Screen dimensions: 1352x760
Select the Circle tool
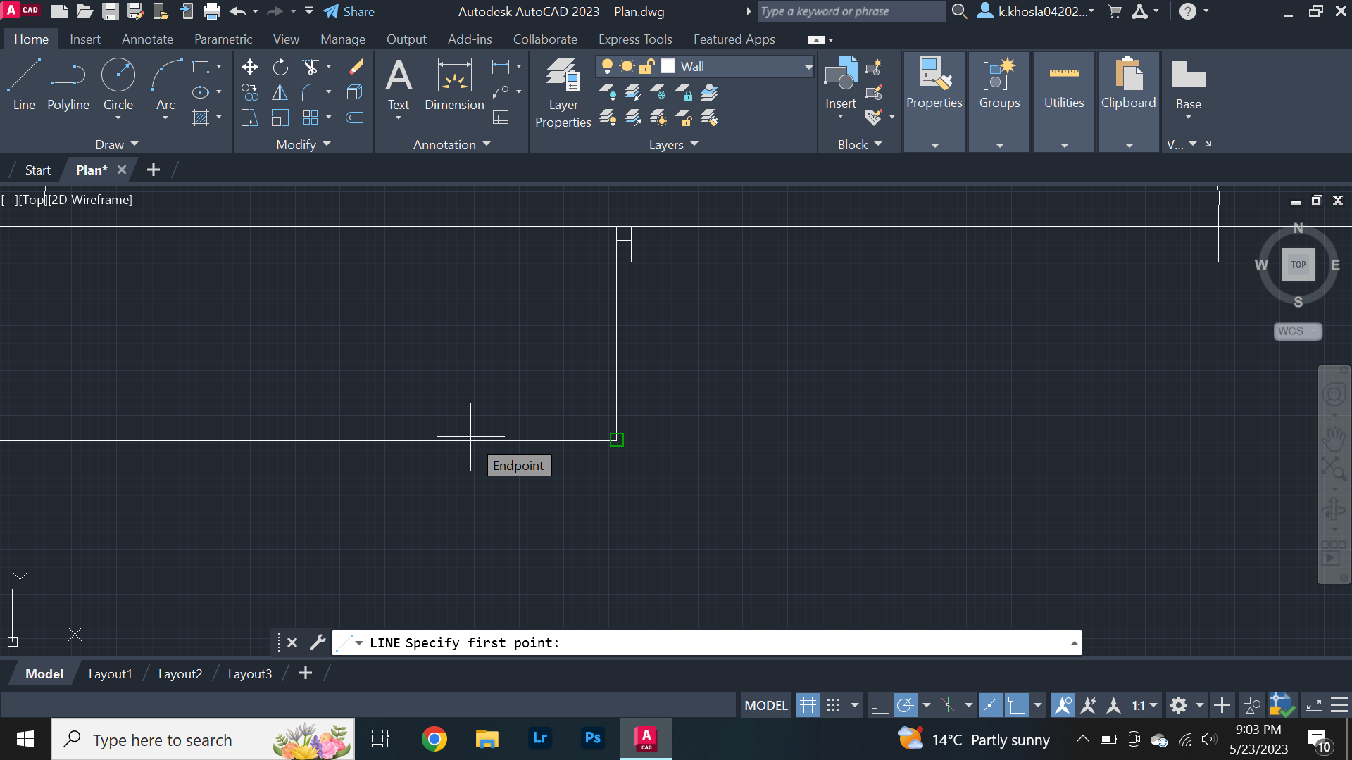point(118,80)
